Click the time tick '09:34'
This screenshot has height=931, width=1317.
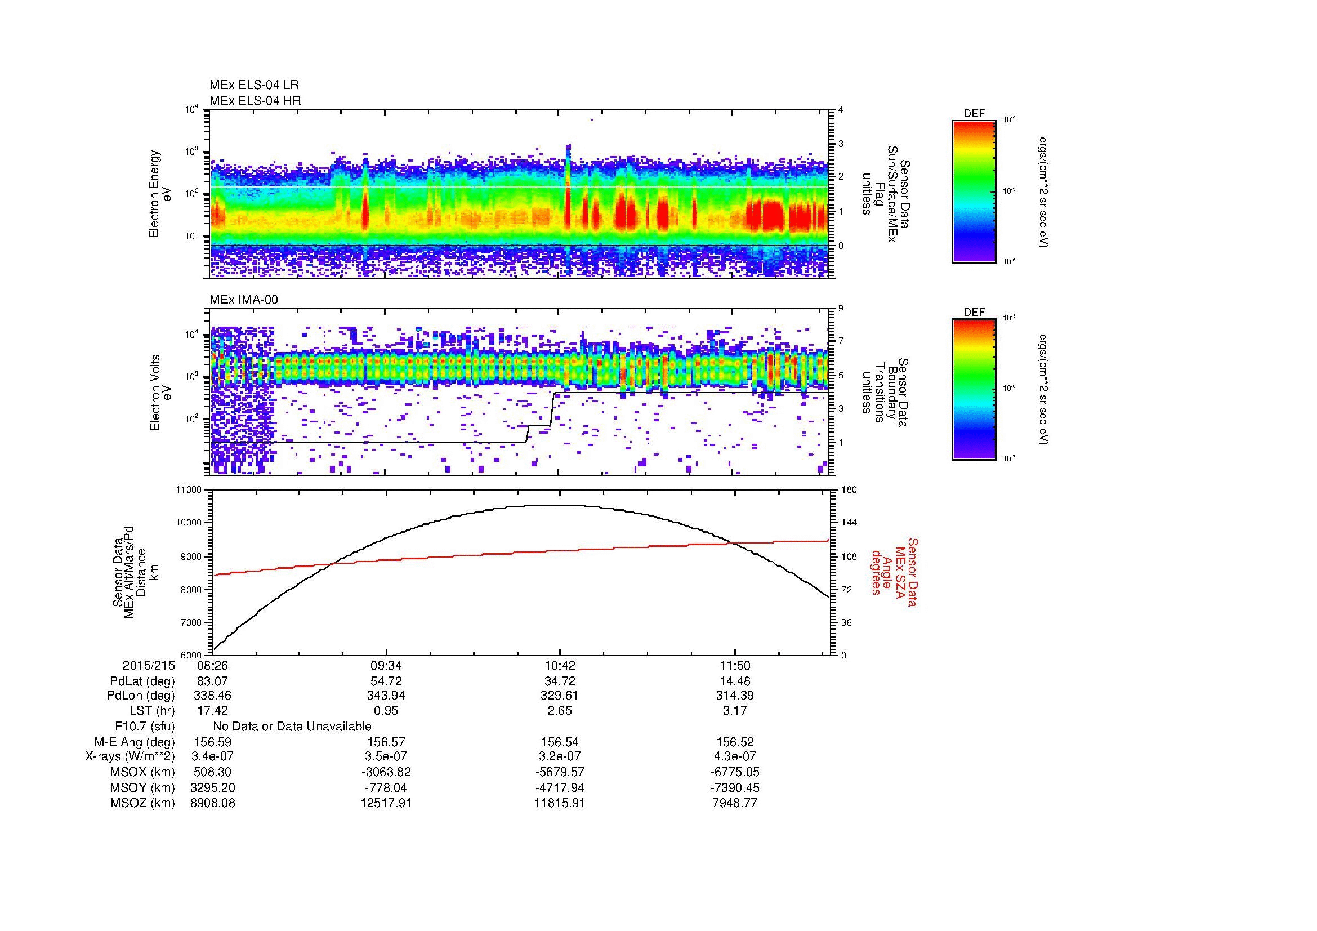point(386,665)
